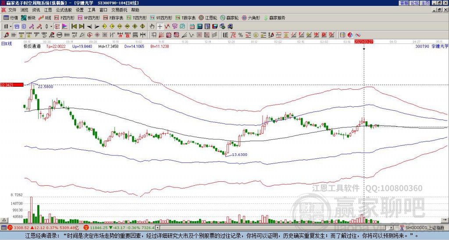Click the 客服 customer service button
This screenshot has width=449, height=240.
coord(404,3)
